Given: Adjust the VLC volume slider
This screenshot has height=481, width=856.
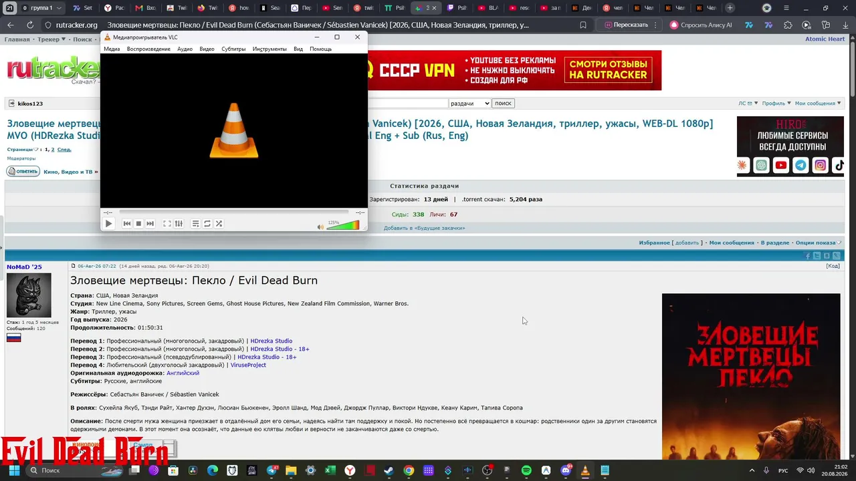Looking at the screenshot, I should coord(343,226).
